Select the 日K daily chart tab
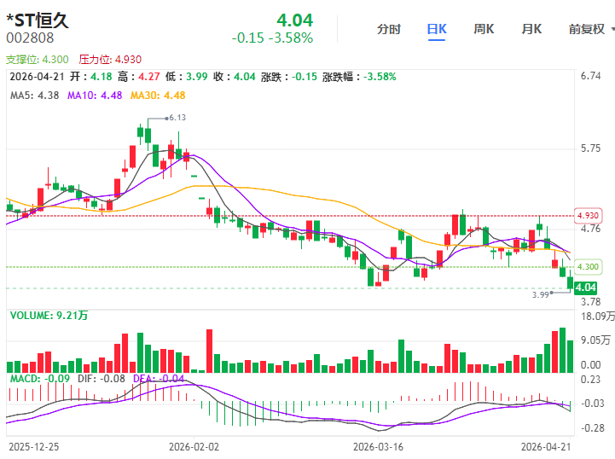The height and width of the screenshot is (459, 615). coord(437,29)
